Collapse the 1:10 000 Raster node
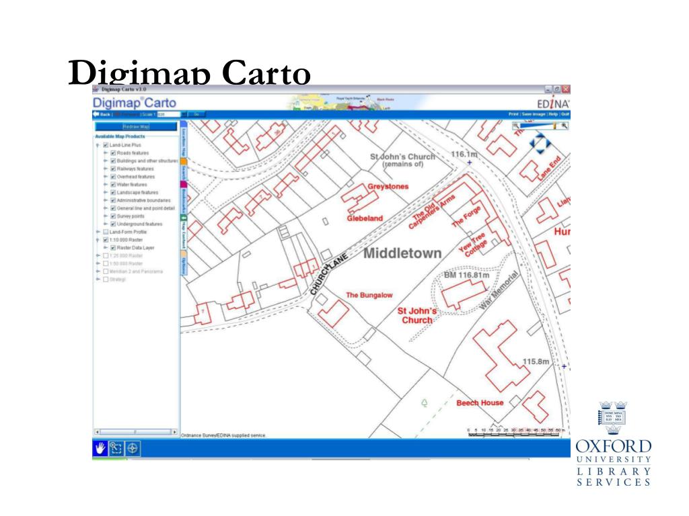The height and width of the screenshot is (516, 689). [x=98, y=240]
